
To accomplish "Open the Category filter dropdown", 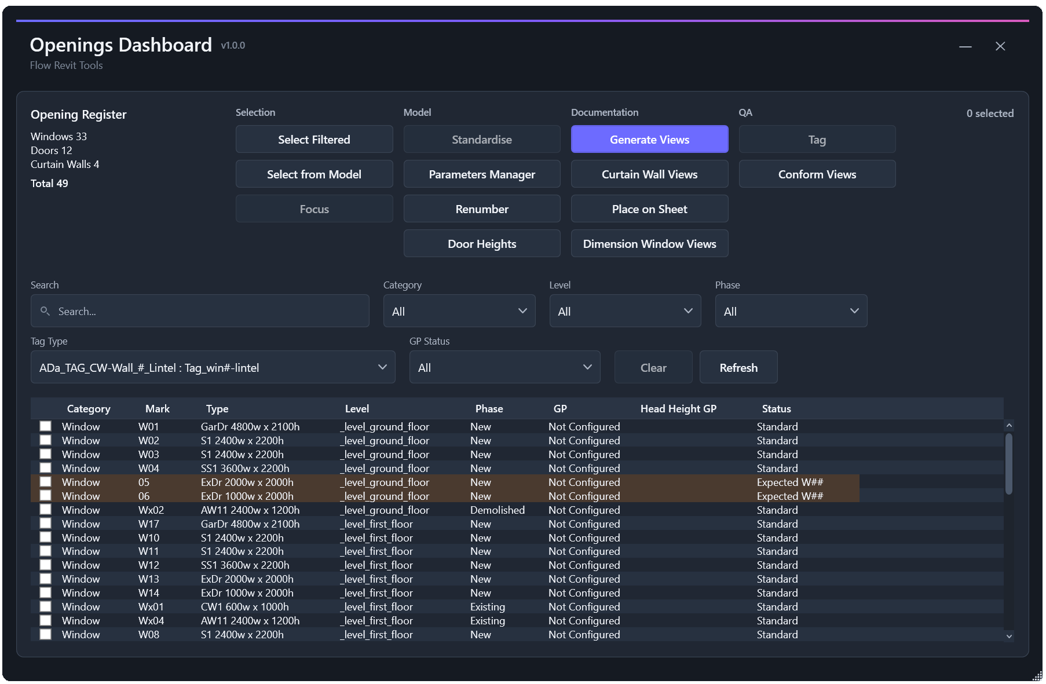I will point(459,311).
